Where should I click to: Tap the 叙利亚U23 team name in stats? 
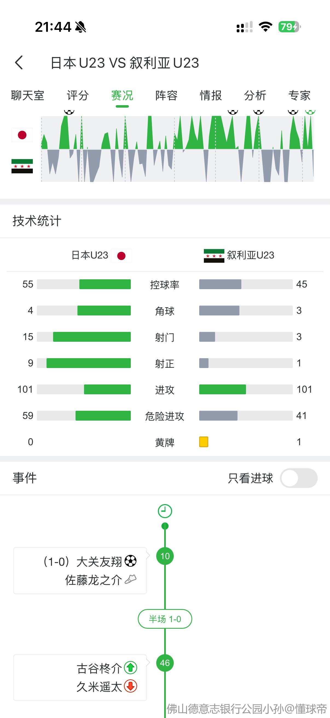click(x=250, y=255)
